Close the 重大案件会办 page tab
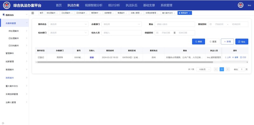The height and width of the screenshot is (125, 254). coord(174,13)
